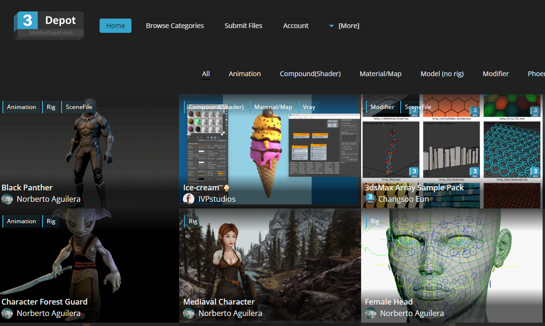Open the Account page
Screen dimensions: 545x326
tap(295, 26)
